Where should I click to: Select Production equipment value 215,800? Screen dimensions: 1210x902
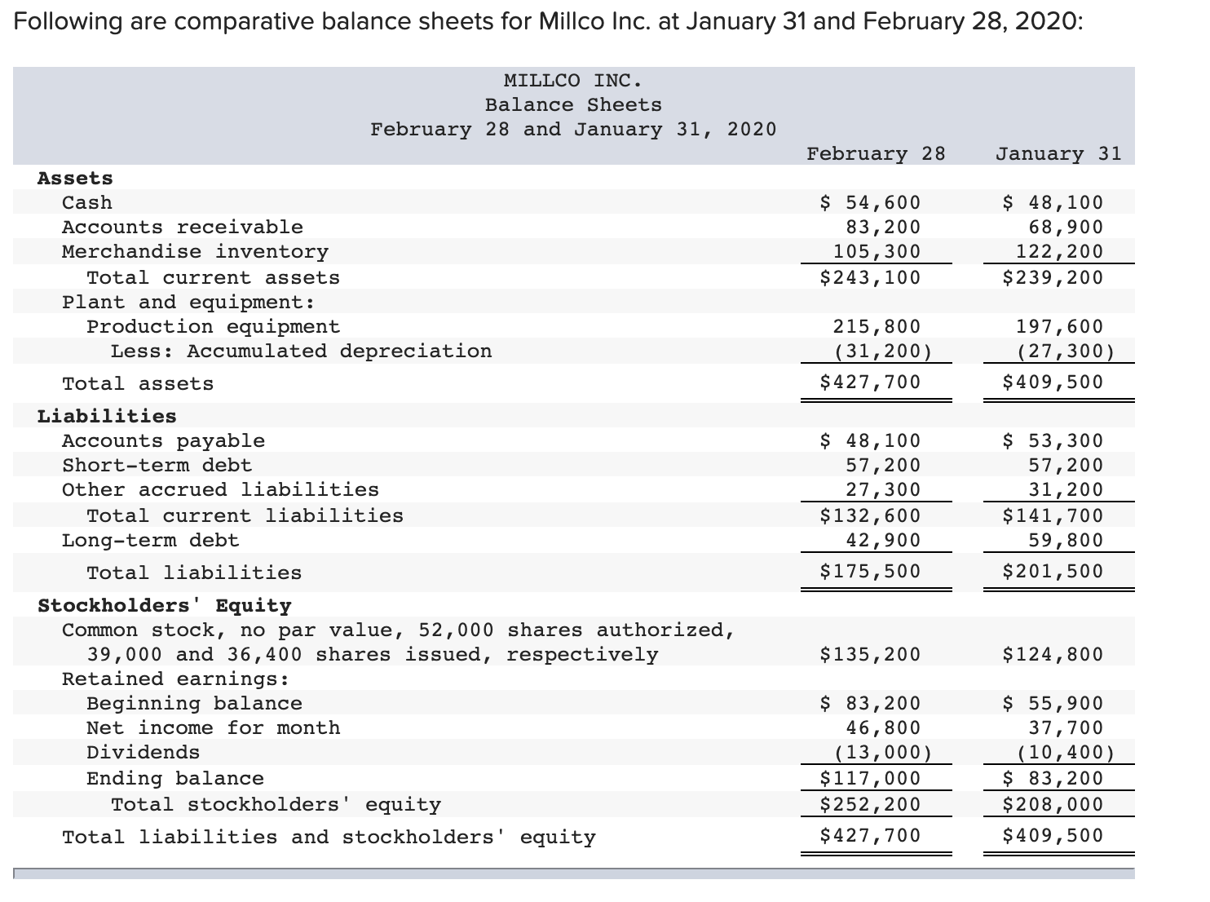coord(877,326)
